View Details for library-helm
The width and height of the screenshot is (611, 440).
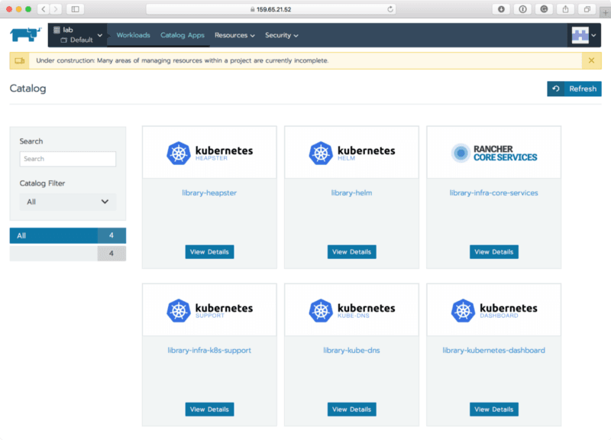(x=351, y=251)
